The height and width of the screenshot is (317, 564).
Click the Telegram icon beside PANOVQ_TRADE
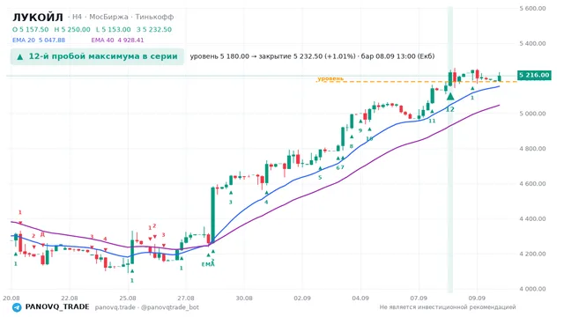[17, 307]
